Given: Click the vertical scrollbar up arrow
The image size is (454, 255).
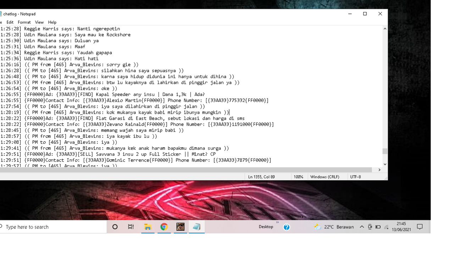Looking at the screenshot, I should point(385,28).
